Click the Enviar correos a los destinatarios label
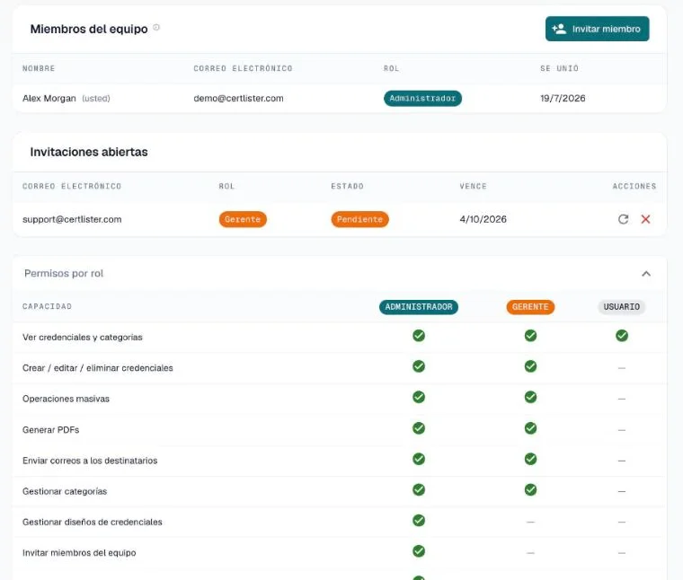 point(90,461)
